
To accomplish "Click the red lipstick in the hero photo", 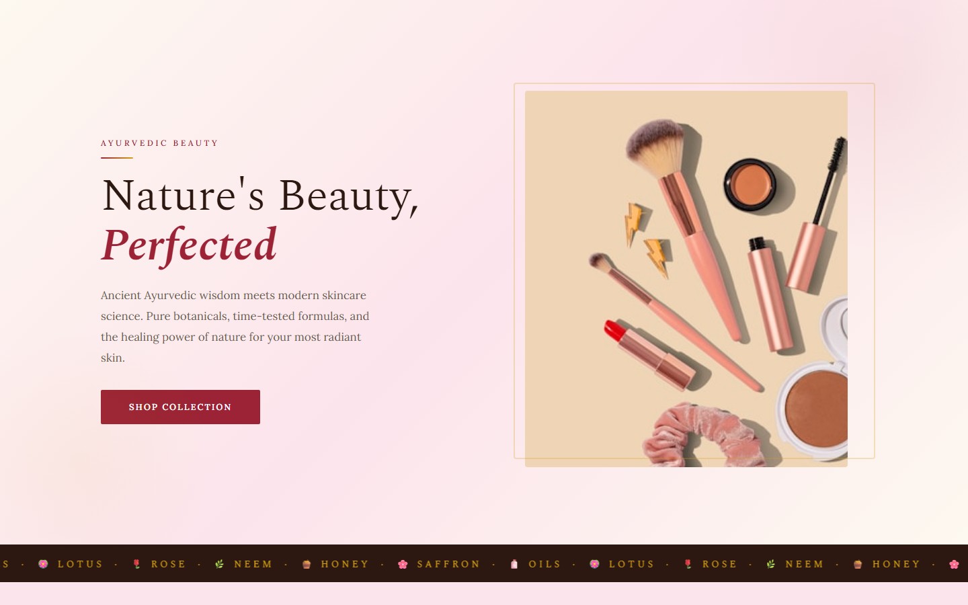I will click(649, 354).
